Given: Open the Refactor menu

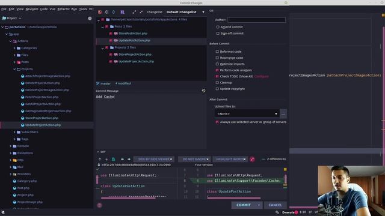Looking at the screenshot, I should 64,9.
